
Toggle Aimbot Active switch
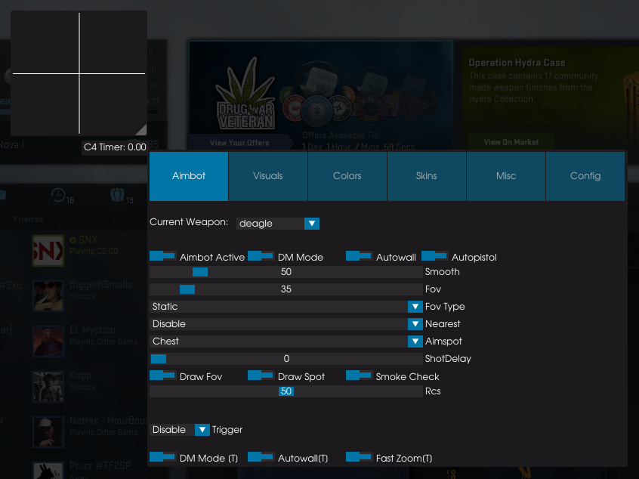[x=162, y=256]
